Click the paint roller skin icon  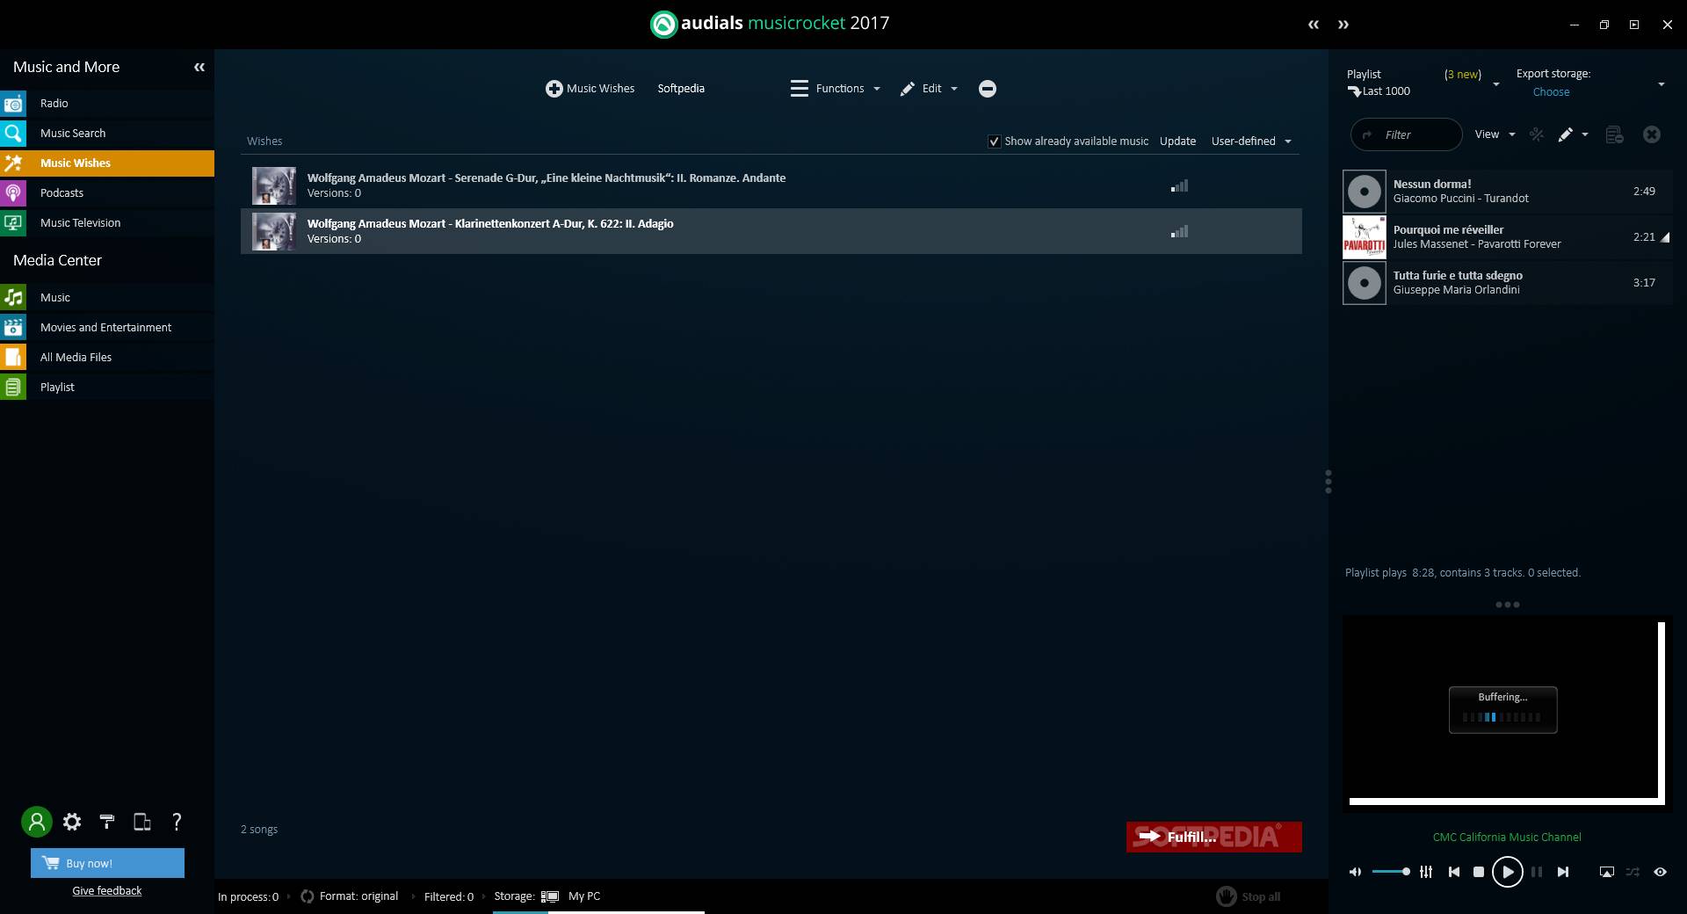point(107,822)
